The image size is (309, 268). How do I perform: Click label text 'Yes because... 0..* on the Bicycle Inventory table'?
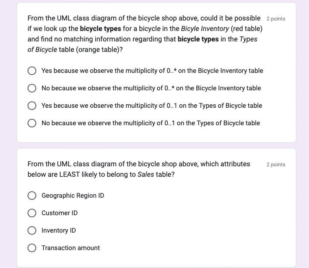pyautogui.click(x=153, y=71)
